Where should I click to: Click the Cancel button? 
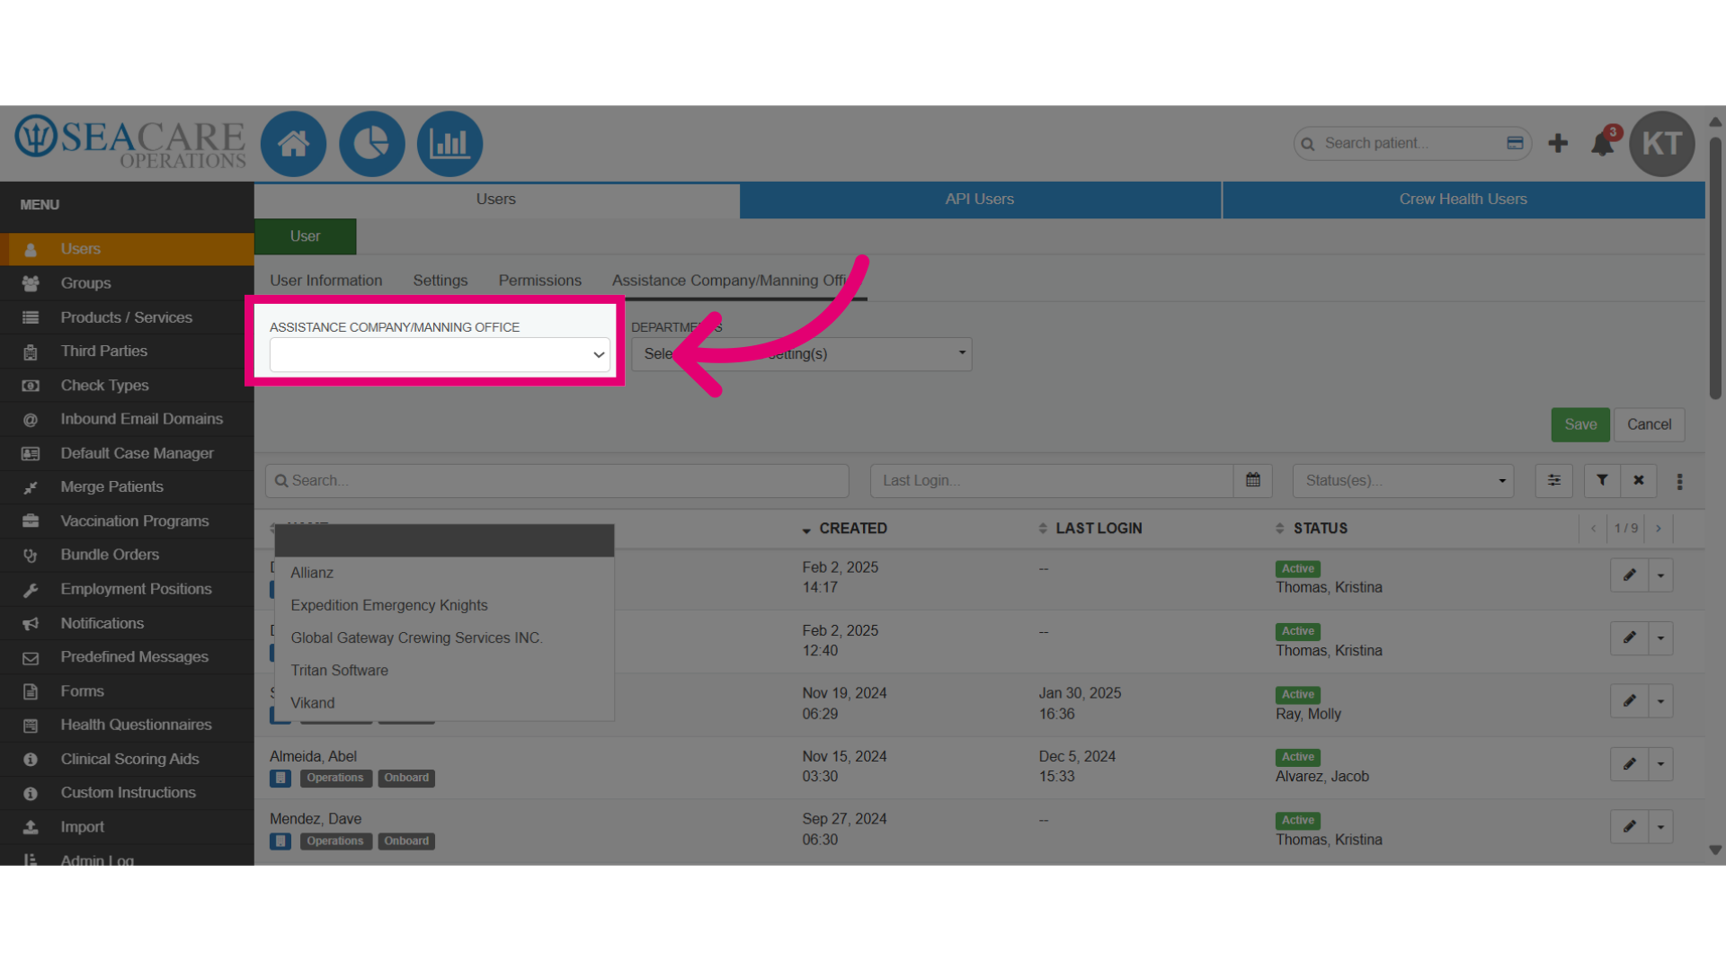point(1649,424)
